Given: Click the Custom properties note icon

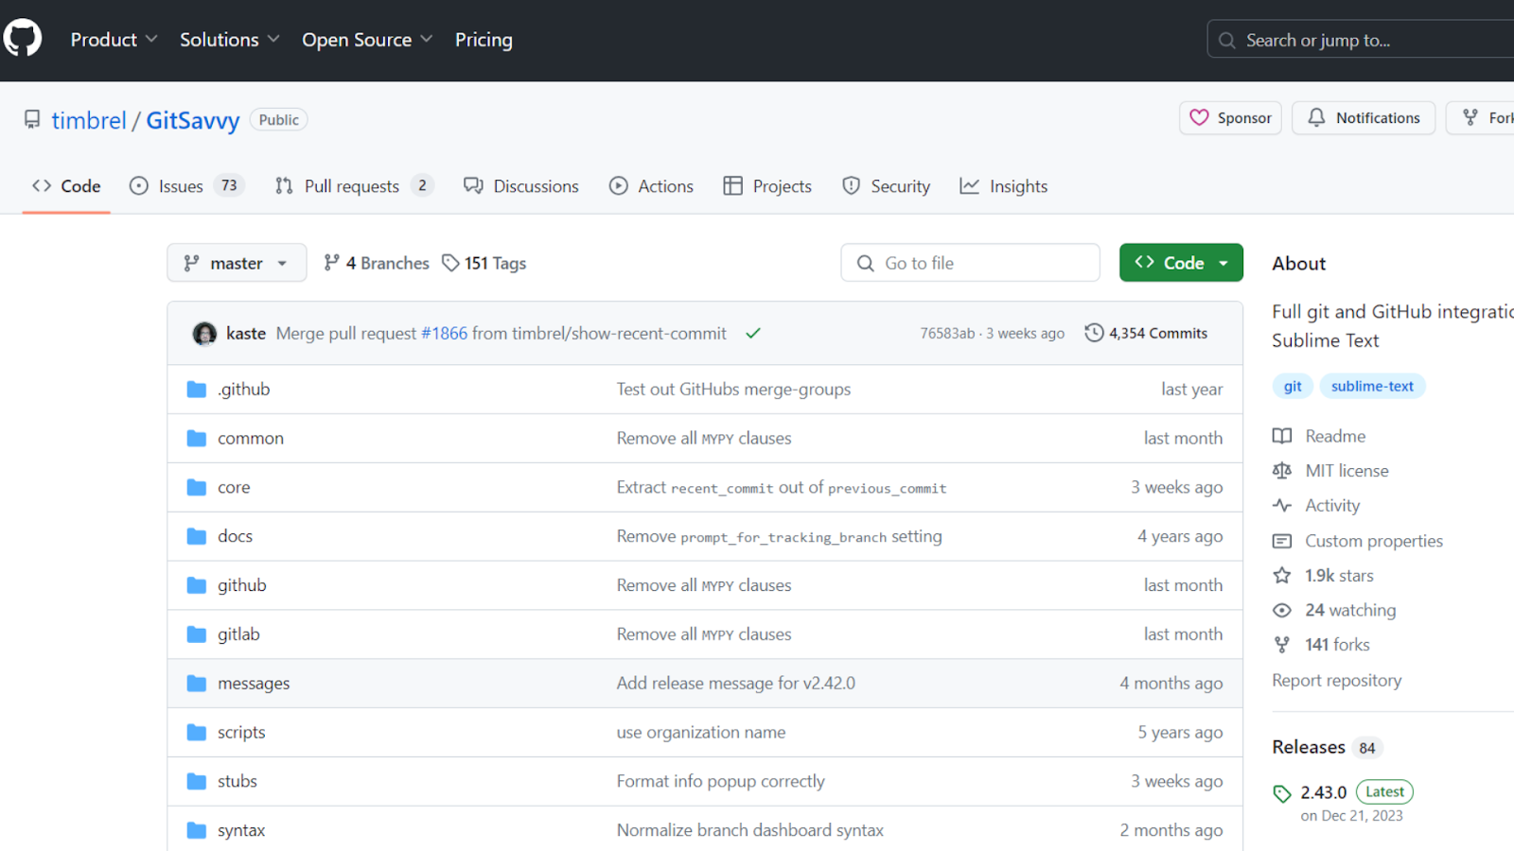Looking at the screenshot, I should click(1282, 541).
